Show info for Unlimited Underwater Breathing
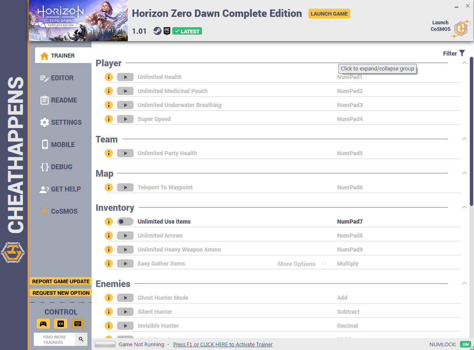Viewport: 474px width, 350px height. 108,105
